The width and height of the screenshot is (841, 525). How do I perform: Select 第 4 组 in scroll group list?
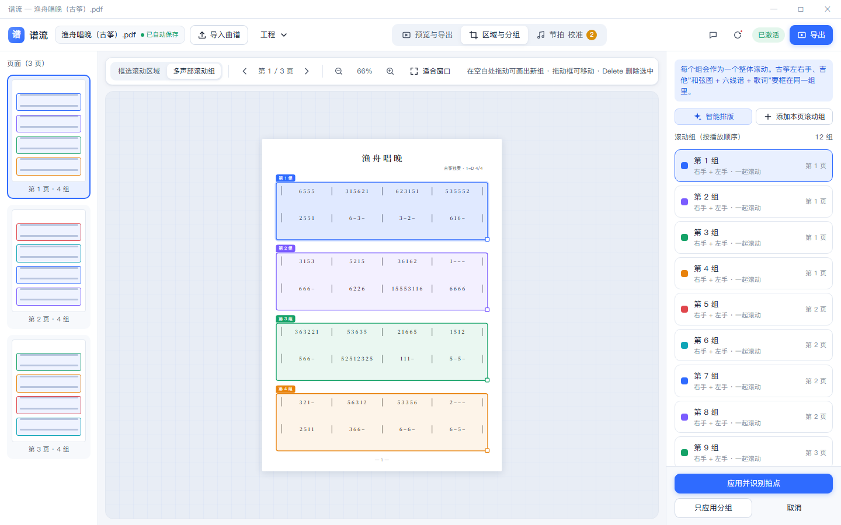pyautogui.click(x=753, y=274)
